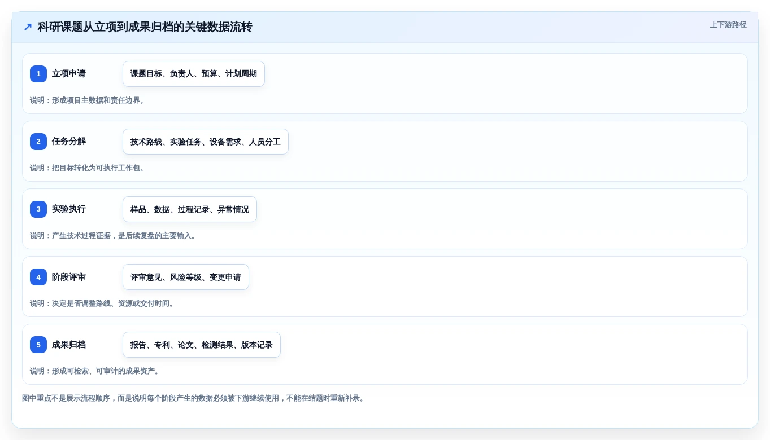Click the note 形成可检索、可审计的成果资产
770x440 pixels.
(x=96, y=371)
